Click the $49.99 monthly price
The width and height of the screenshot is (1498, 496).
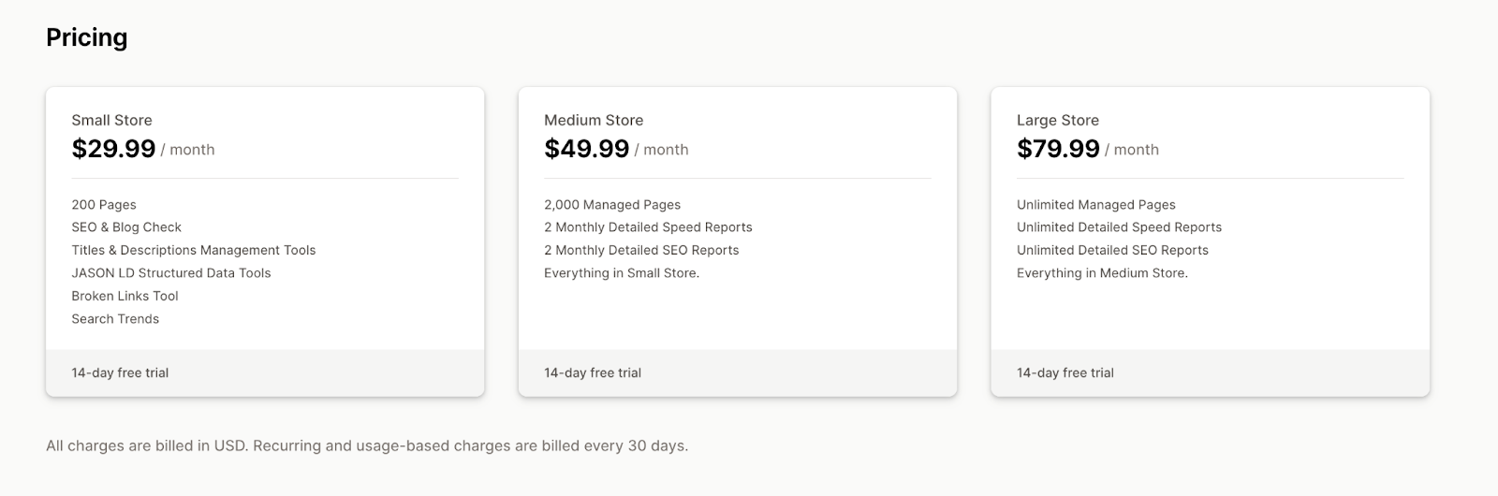click(x=586, y=149)
